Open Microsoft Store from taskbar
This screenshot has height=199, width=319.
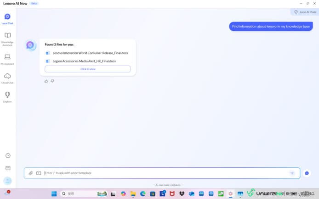(x=153, y=193)
